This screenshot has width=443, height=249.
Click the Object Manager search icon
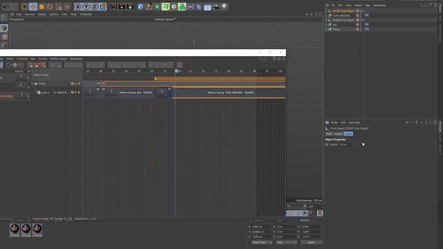click(x=422, y=6)
